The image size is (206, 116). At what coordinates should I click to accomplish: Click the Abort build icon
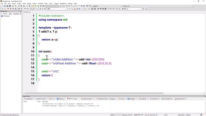point(43,6)
